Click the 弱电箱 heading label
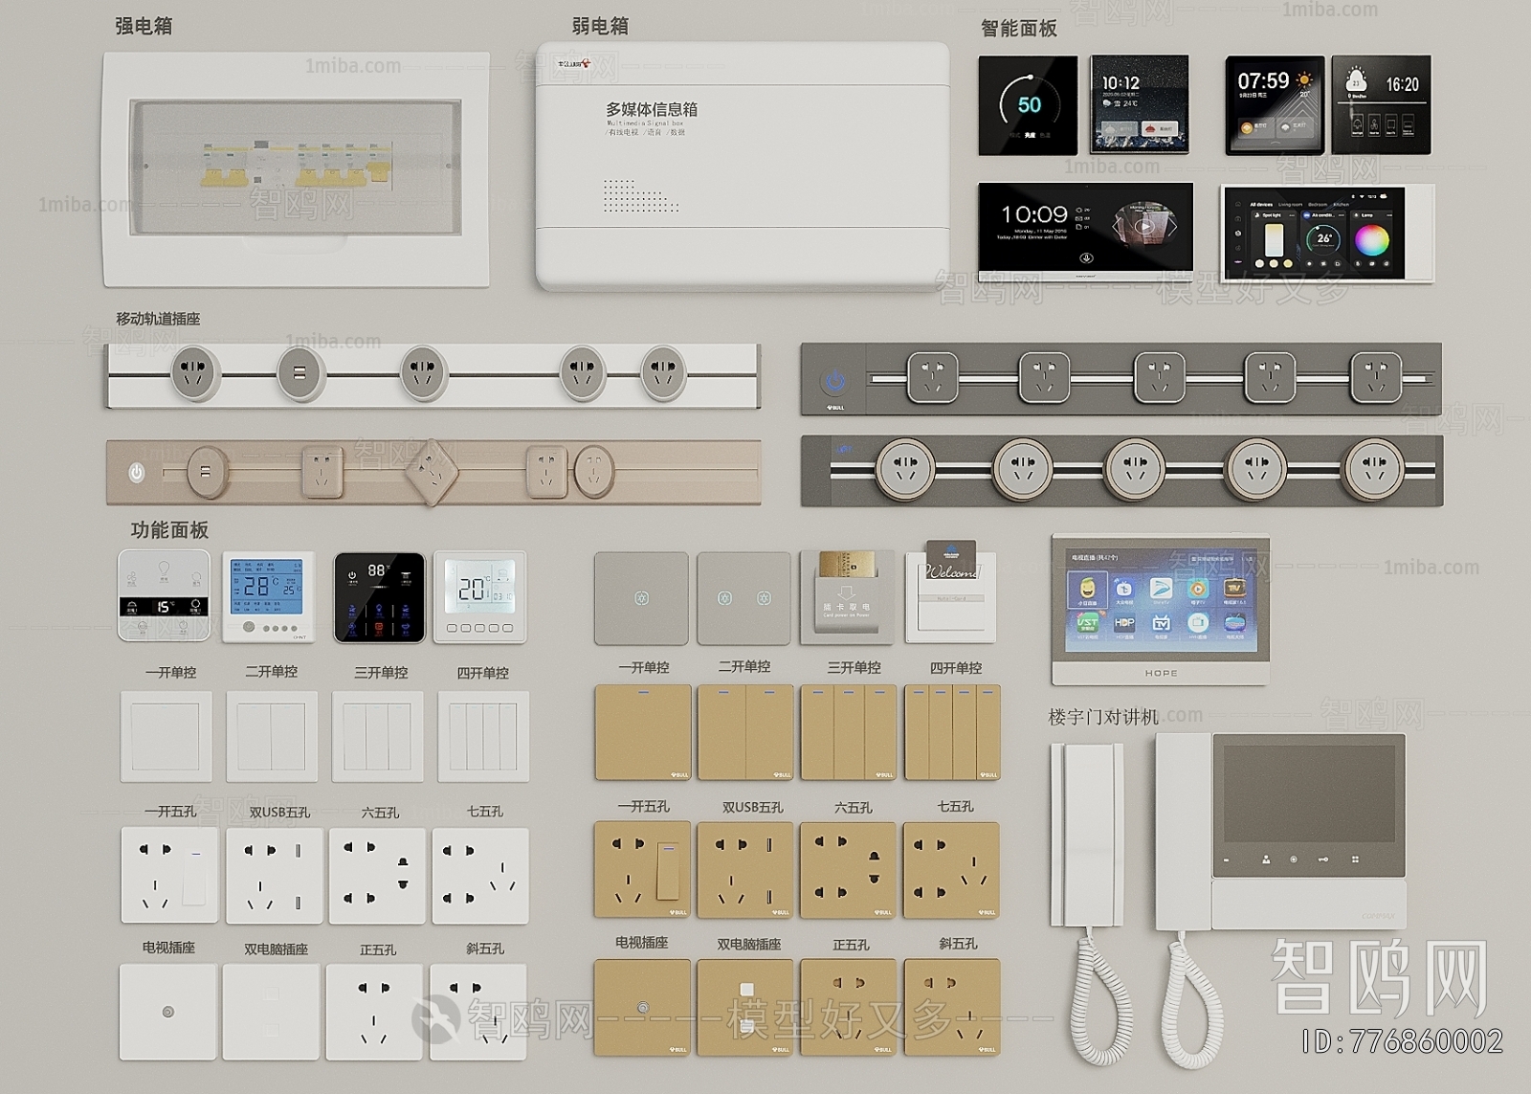 click(600, 26)
